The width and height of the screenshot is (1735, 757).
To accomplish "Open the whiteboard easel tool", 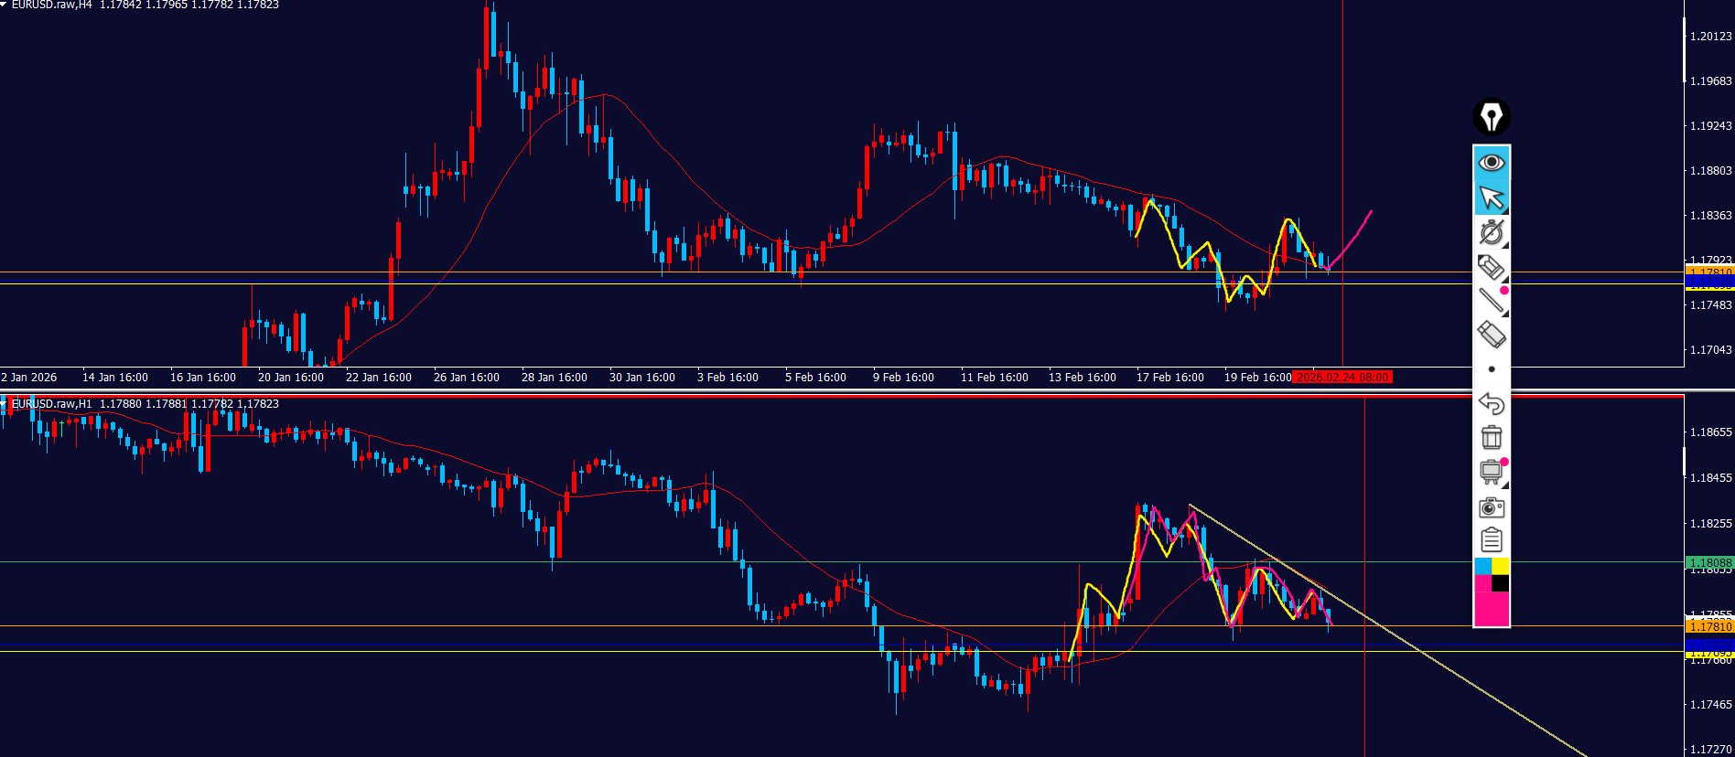I will pos(1492,472).
